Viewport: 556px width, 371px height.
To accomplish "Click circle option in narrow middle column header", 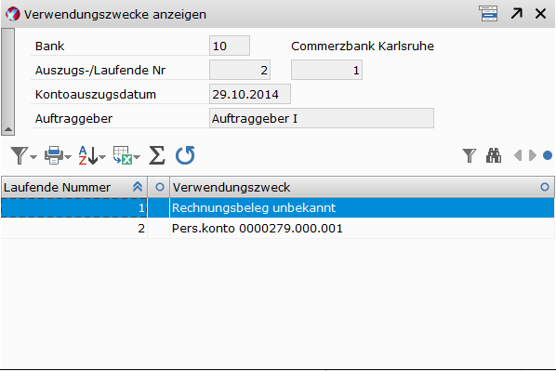I will pos(160,187).
